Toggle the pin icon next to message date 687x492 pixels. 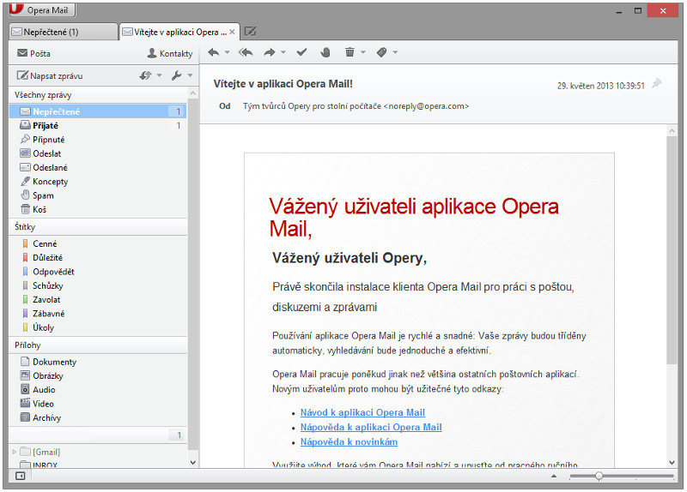pyautogui.click(x=657, y=84)
